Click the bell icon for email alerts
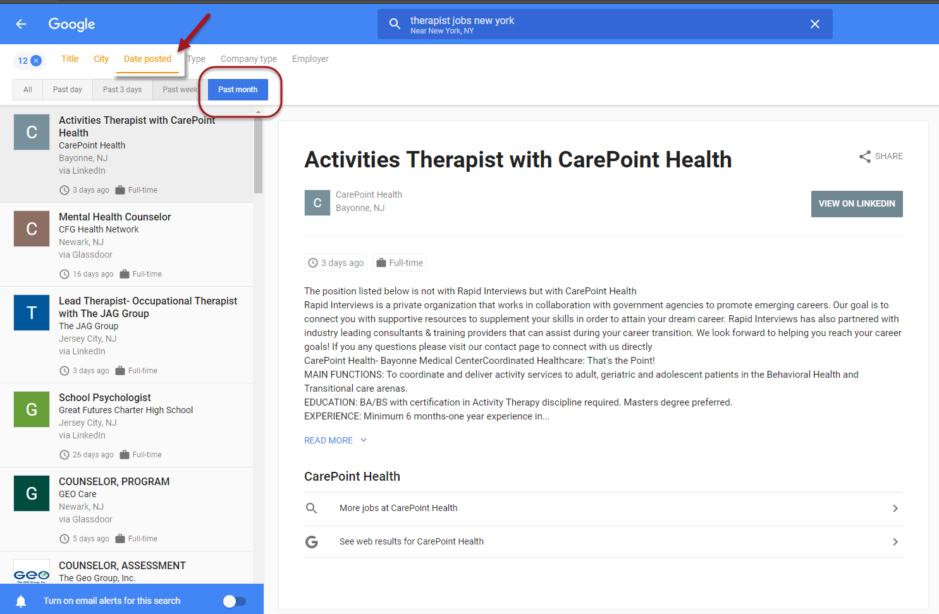 tap(21, 601)
